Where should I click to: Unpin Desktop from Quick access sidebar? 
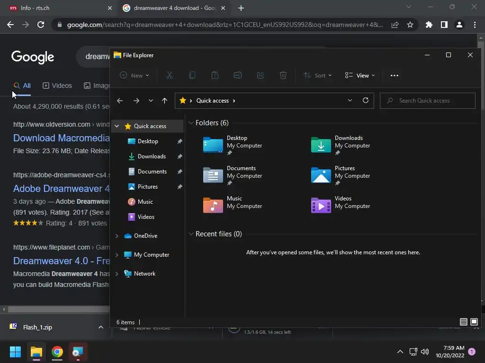[x=180, y=141]
